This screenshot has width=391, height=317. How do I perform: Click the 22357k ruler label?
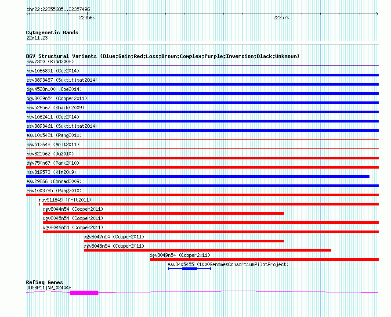[x=281, y=18]
